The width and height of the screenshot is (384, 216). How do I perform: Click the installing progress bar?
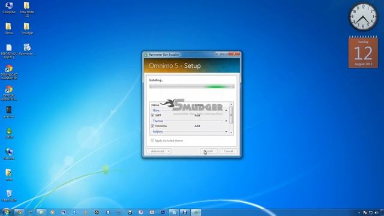(x=192, y=86)
